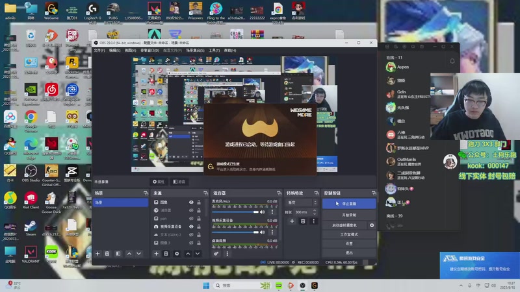The height and width of the screenshot is (292, 520).
Task: Click the 退出 exit button in Controls
Action: [349, 252]
